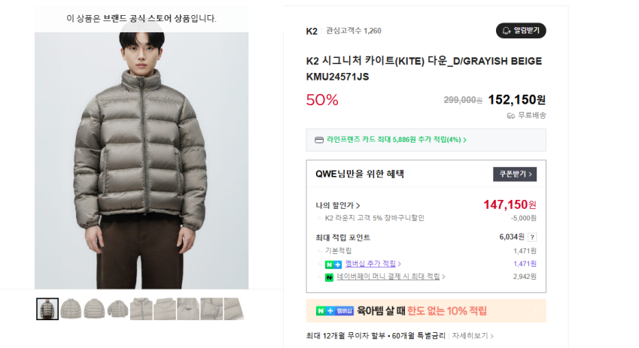
Task: Expand 나의 할인가 discount details
Action: click(338, 205)
